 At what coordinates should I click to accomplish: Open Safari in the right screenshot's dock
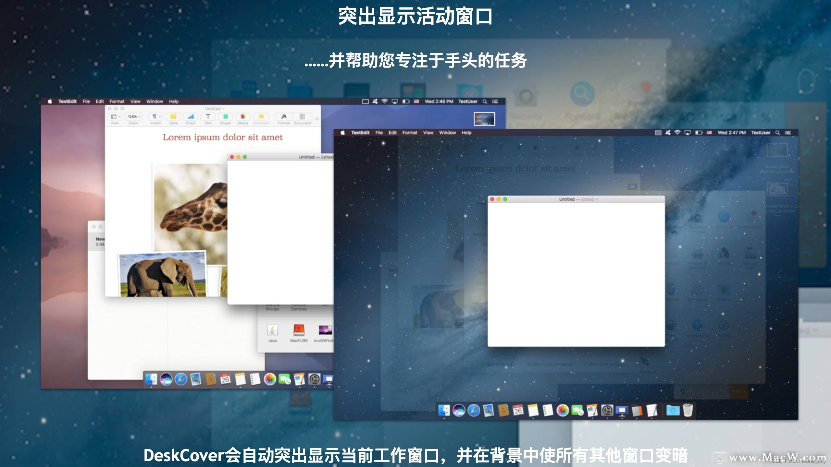coord(474,411)
